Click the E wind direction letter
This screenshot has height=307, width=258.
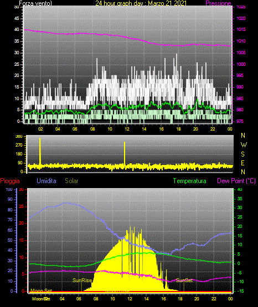[242, 163]
